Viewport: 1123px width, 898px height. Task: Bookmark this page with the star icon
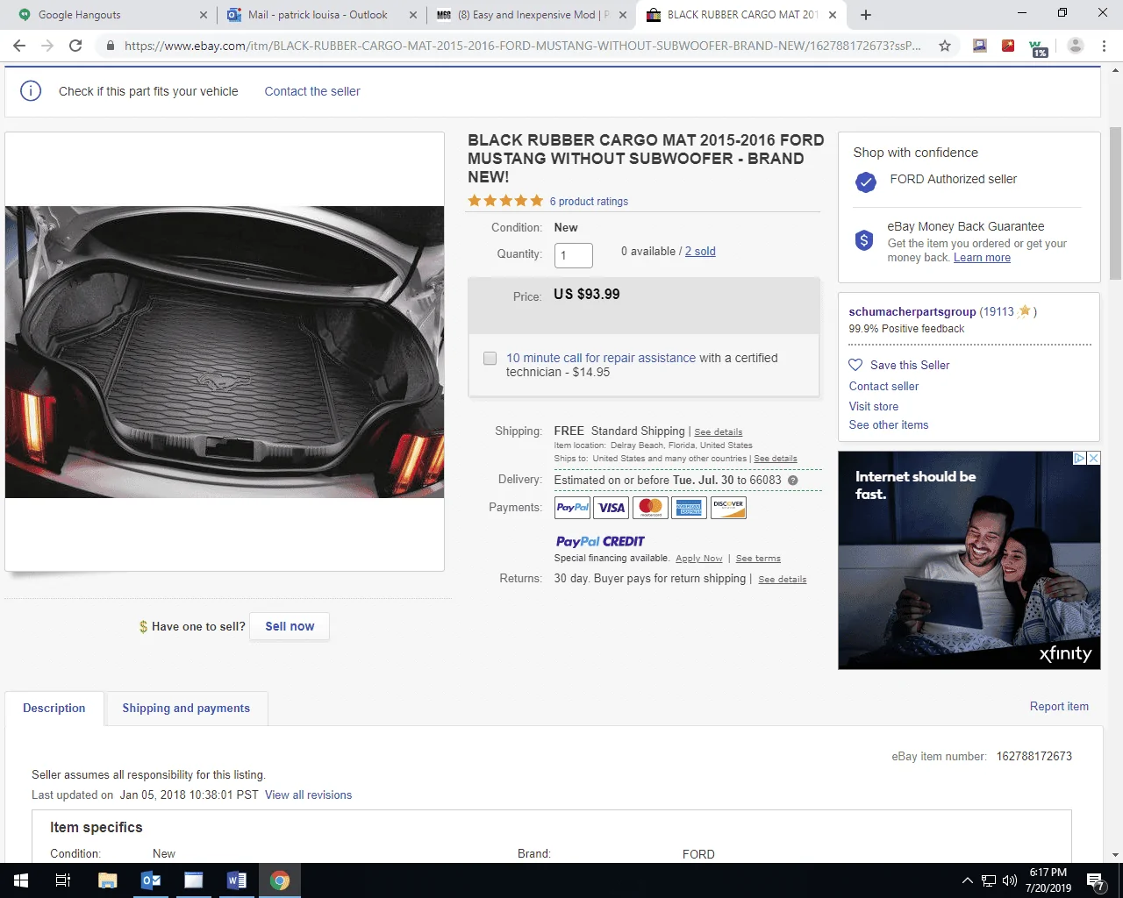click(945, 46)
